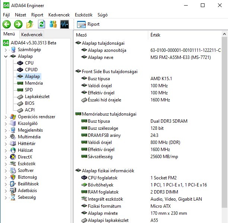This screenshot has height=223, width=228.
Task: Click the Adatbázis database icon
Action: [13, 191]
